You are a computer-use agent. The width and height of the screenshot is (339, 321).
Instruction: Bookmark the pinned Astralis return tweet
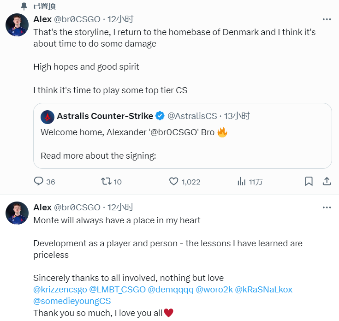tap(309, 181)
